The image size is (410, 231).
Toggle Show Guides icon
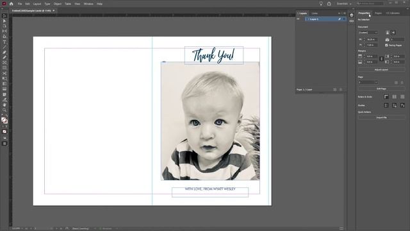pos(386,105)
